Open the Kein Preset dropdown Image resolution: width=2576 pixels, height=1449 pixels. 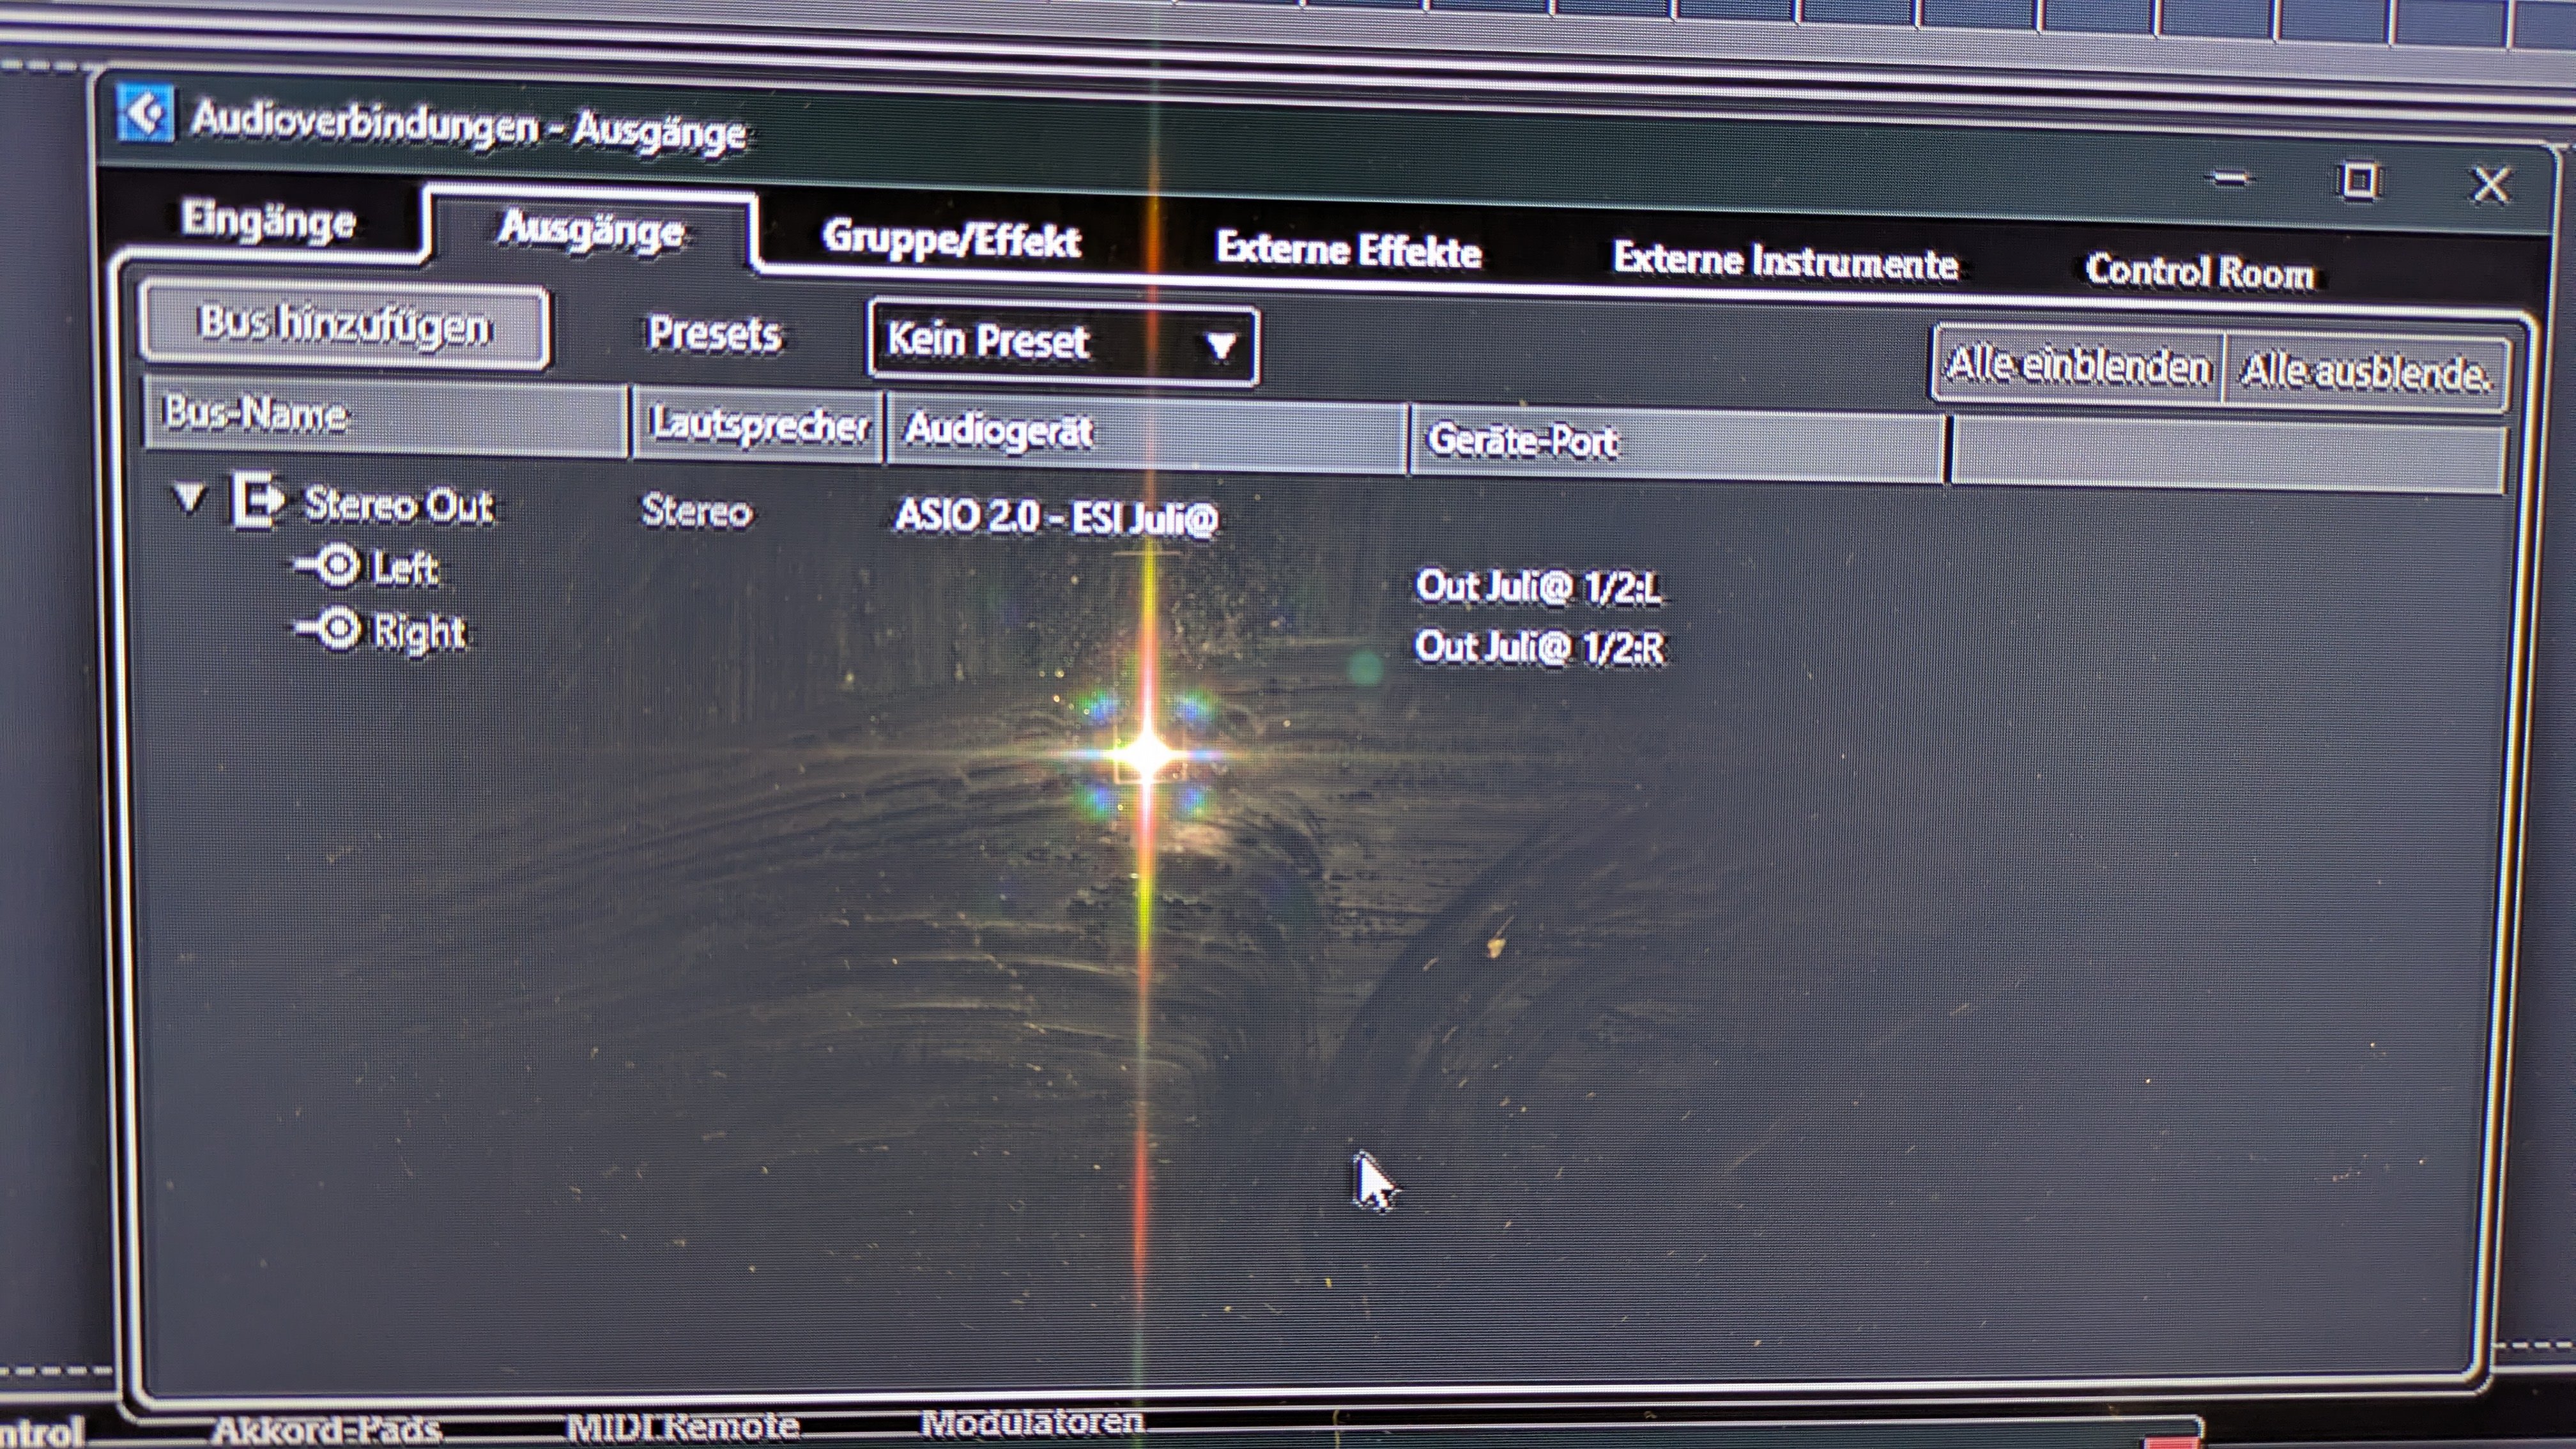pos(1062,343)
